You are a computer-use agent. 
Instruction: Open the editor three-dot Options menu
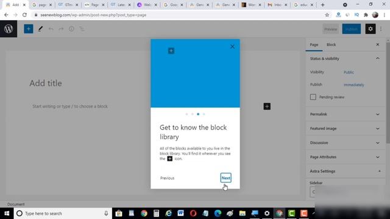tap(381, 29)
